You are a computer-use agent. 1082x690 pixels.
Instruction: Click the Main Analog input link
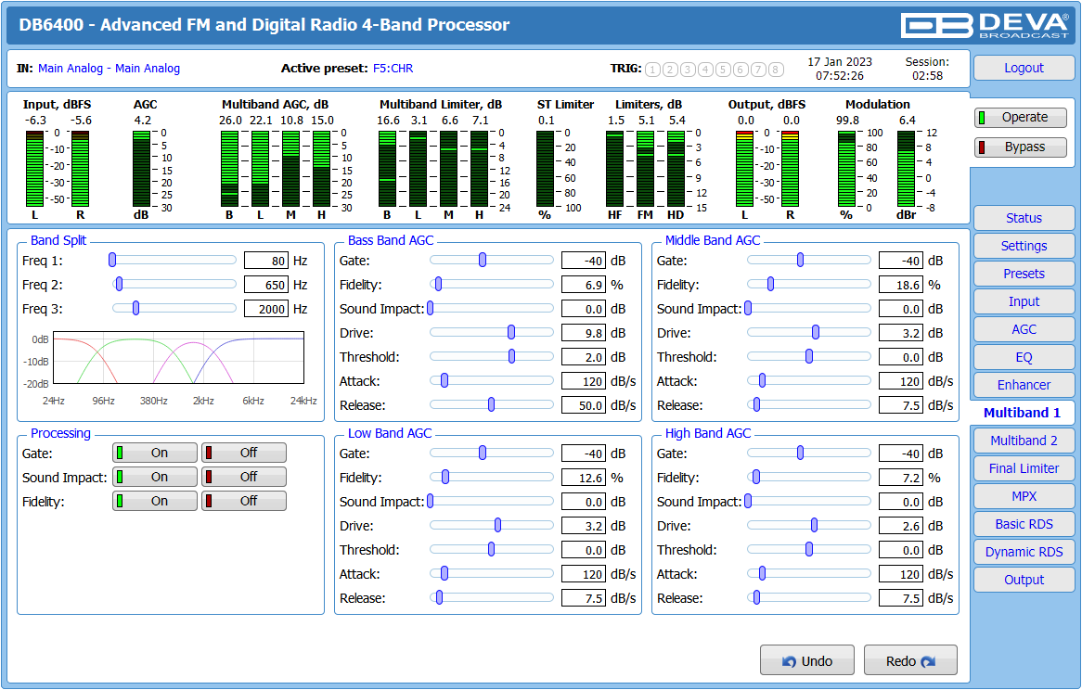click(x=109, y=69)
